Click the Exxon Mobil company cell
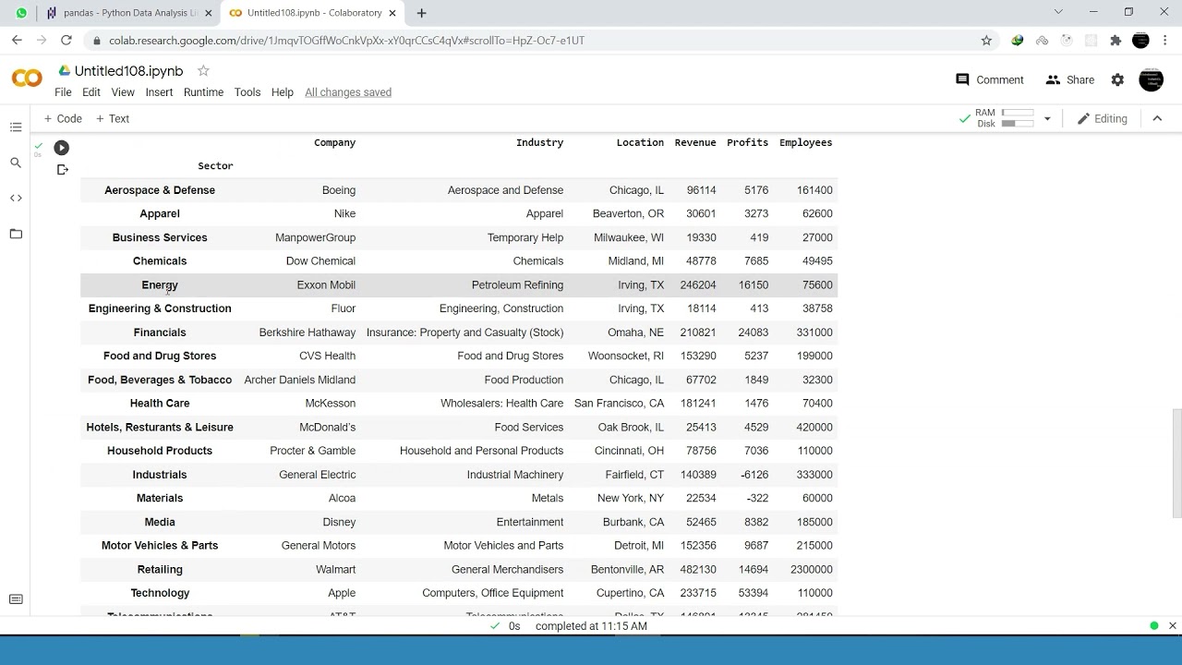 [x=326, y=285]
